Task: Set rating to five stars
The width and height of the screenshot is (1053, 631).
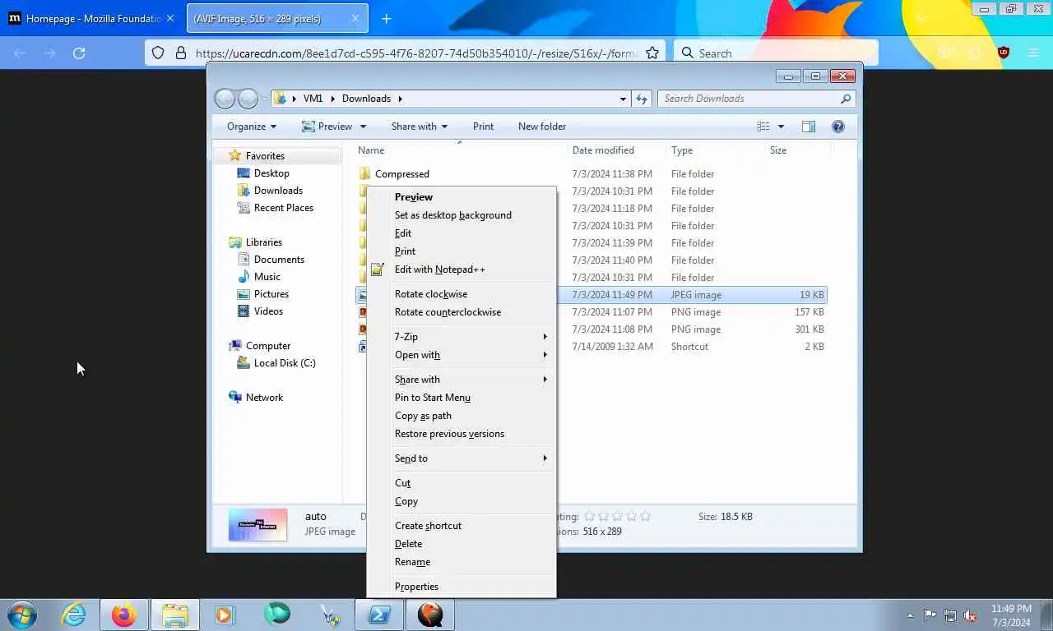Action: click(645, 517)
